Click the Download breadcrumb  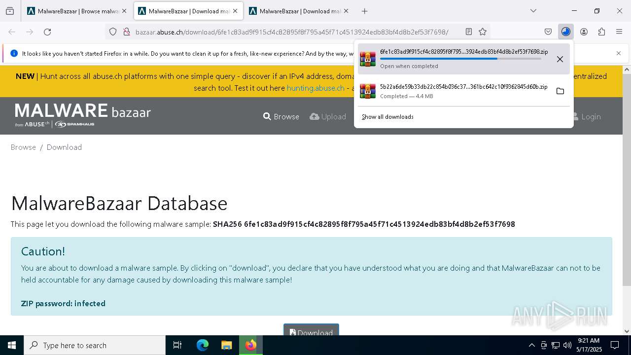[64, 147]
